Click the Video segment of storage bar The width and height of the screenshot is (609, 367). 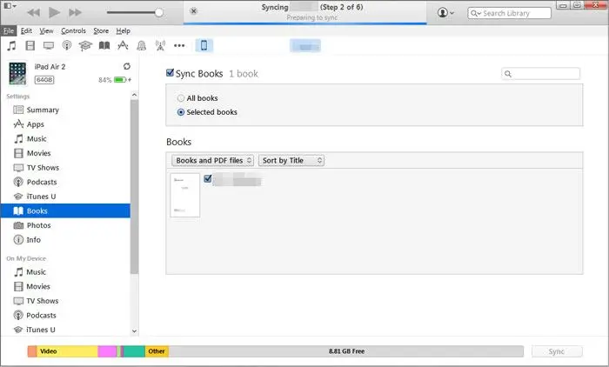click(x=67, y=351)
